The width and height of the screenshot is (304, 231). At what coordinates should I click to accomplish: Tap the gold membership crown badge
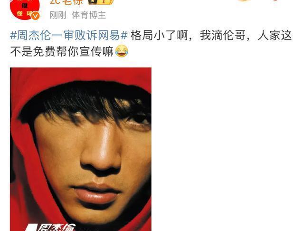[x=101, y=2]
